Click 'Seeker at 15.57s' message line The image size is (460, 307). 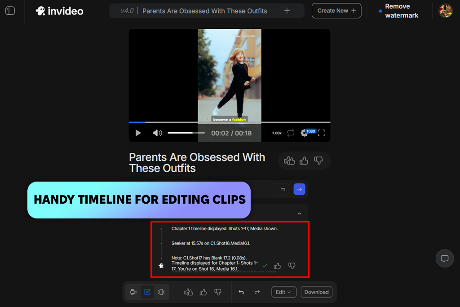[211, 243]
